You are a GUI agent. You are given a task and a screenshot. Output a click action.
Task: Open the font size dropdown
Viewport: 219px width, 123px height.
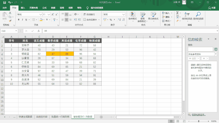pos(49,14)
